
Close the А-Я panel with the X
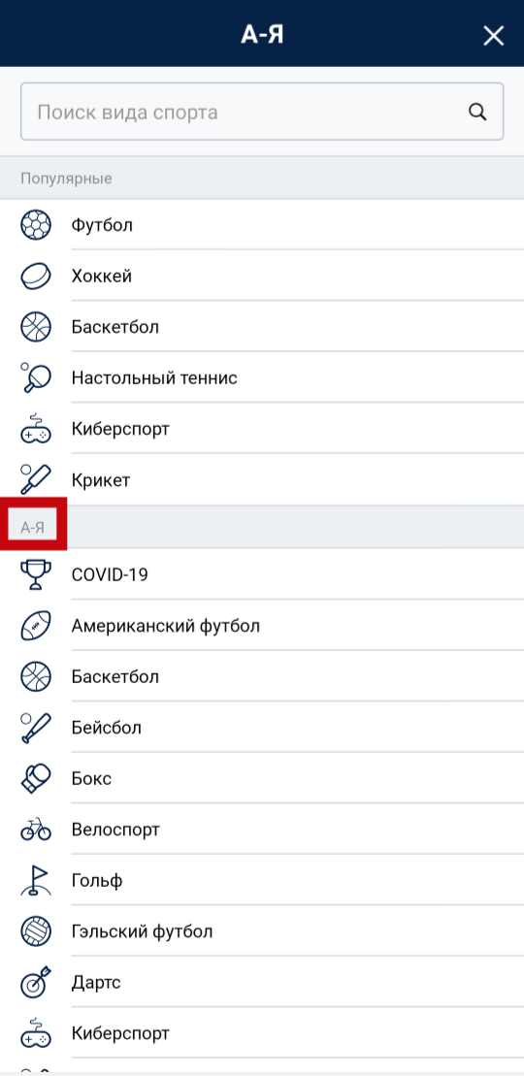(494, 36)
